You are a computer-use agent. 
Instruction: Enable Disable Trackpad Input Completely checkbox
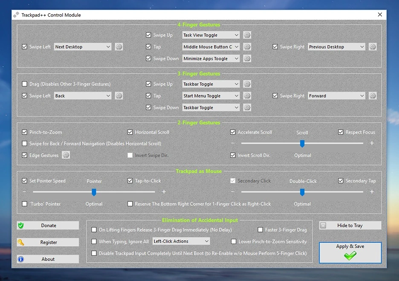click(x=94, y=253)
